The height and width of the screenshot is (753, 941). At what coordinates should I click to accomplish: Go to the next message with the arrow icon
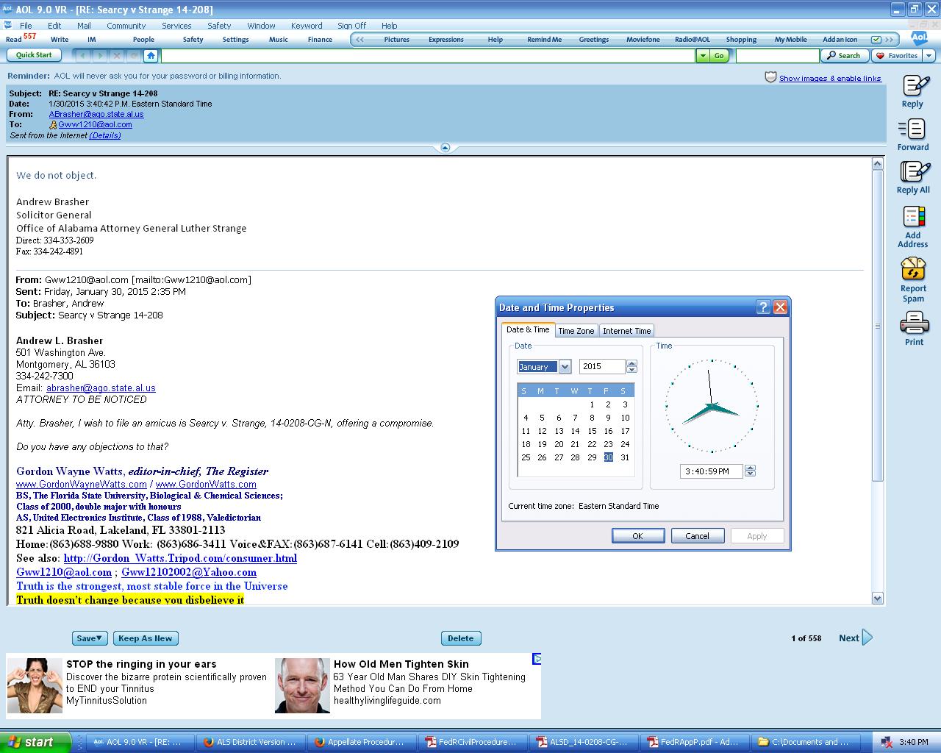[x=867, y=638]
